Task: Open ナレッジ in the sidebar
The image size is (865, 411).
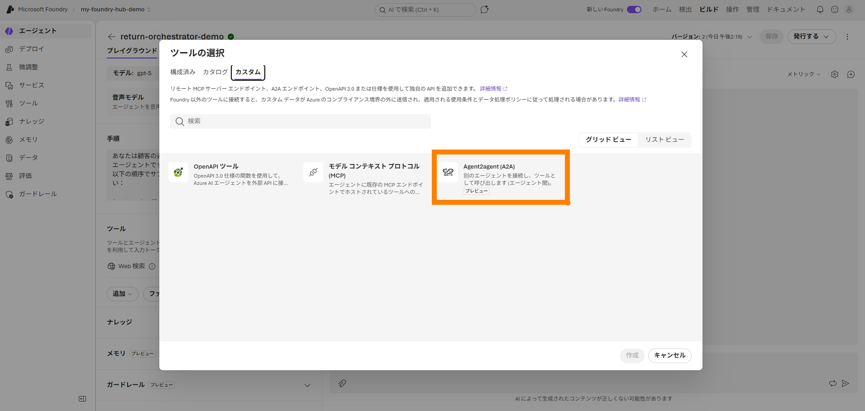Action: [46, 121]
